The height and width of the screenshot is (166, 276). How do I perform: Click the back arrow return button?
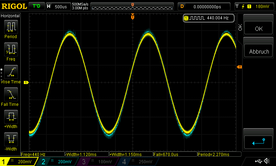pyautogui.click(x=258, y=142)
